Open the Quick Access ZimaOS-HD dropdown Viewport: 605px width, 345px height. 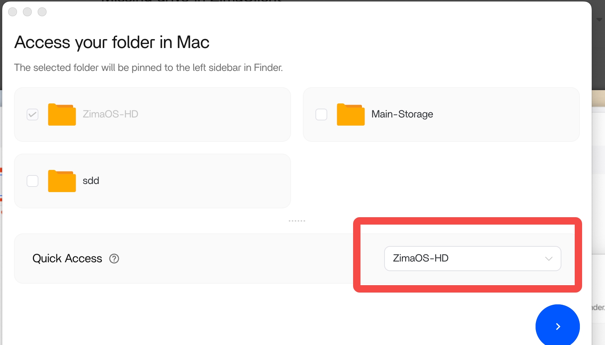pyautogui.click(x=472, y=259)
